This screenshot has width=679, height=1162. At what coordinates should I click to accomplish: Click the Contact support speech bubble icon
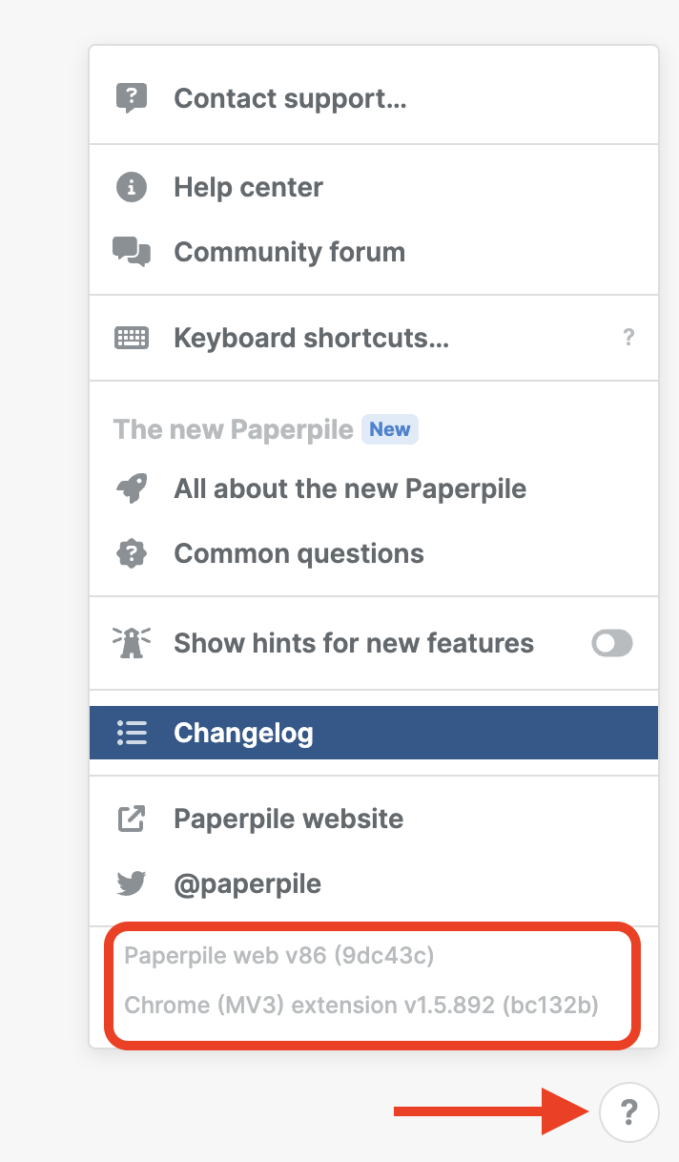click(x=131, y=98)
